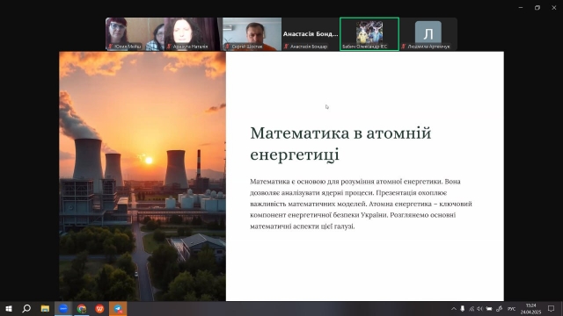The image size is (563, 316).
Task: Select Аркуша Наталія video thumbnail
Action: coord(194,34)
